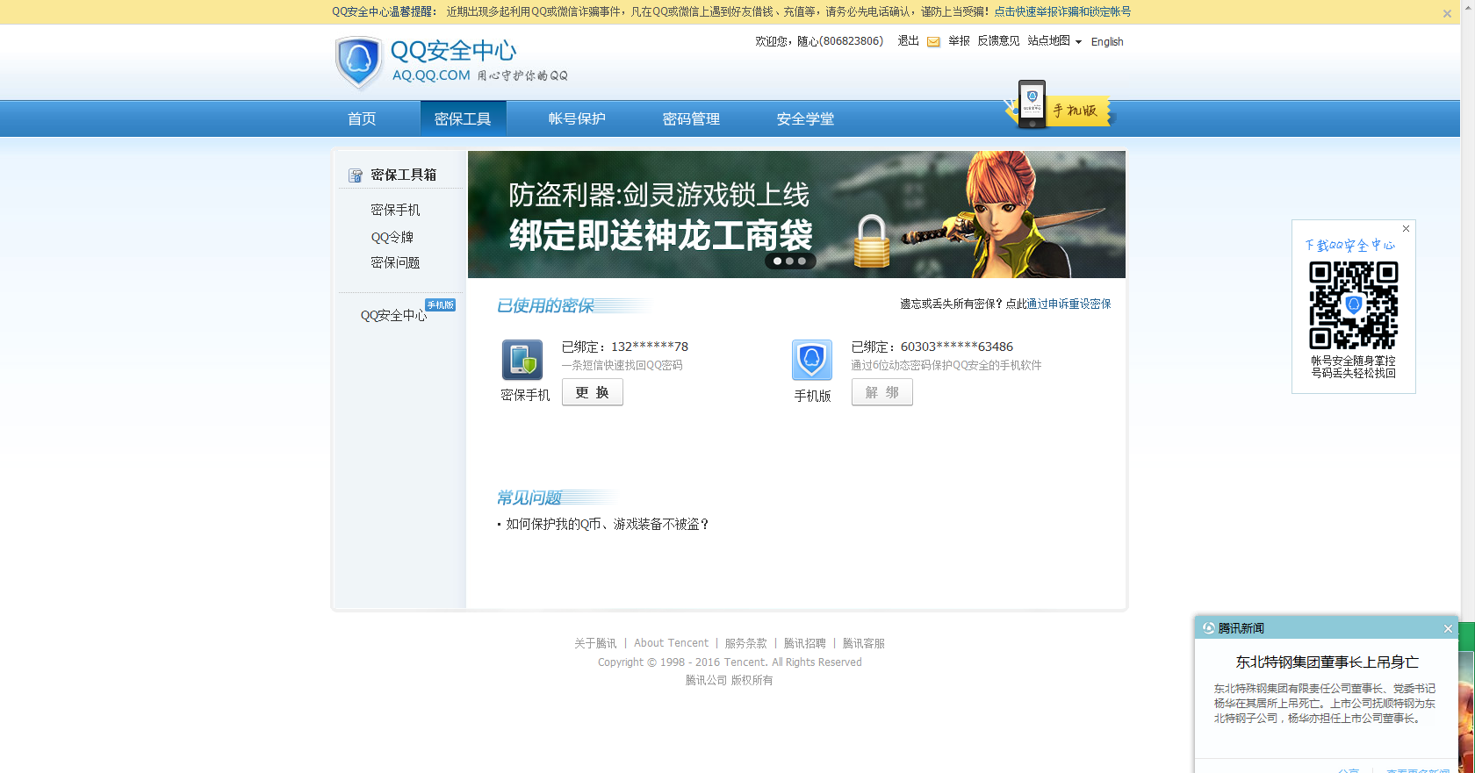The image size is (1475, 773).
Task: Open the 关于腾讯 footer link
Action: coord(595,643)
